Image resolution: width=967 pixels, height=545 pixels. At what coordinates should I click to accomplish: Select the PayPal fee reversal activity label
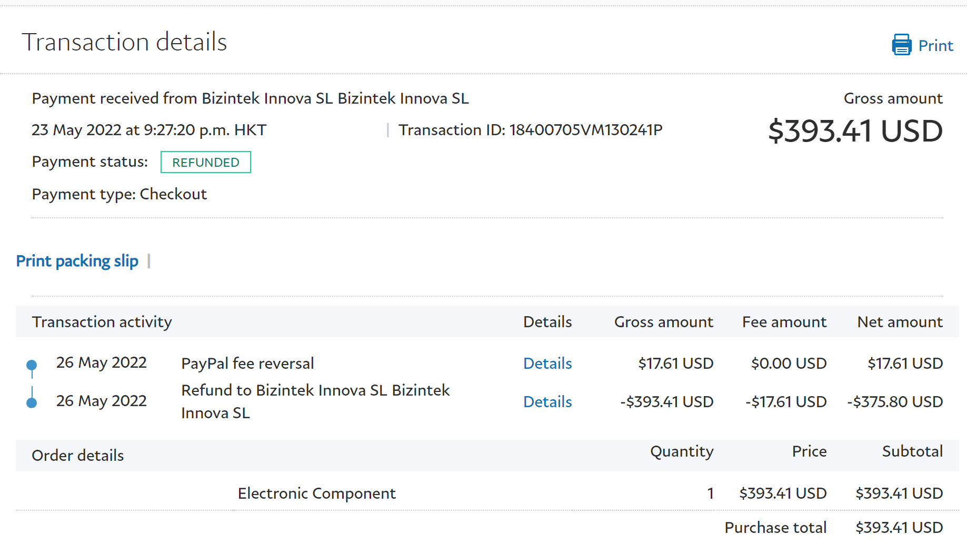247,364
